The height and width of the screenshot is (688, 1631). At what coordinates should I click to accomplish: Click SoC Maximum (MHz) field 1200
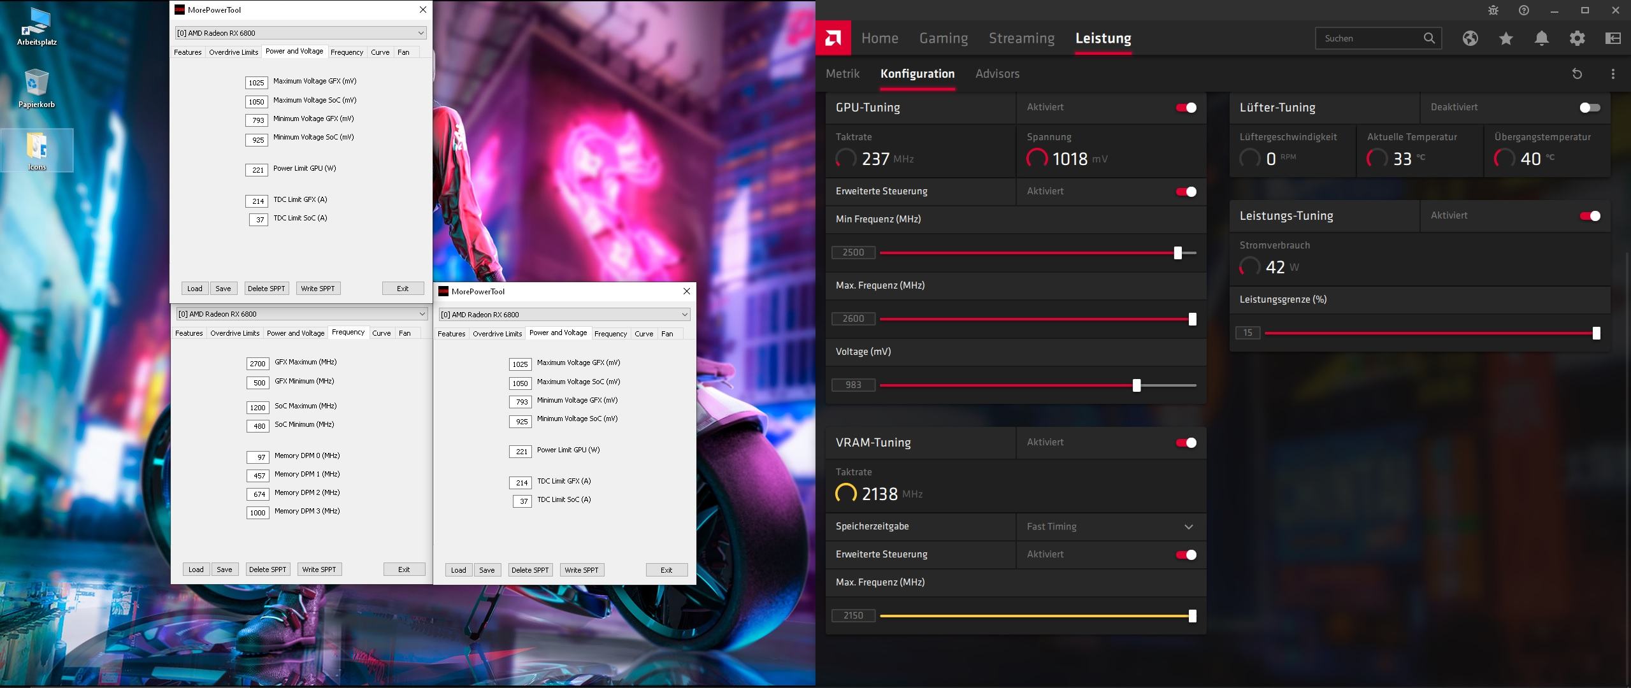click(257, 408)
